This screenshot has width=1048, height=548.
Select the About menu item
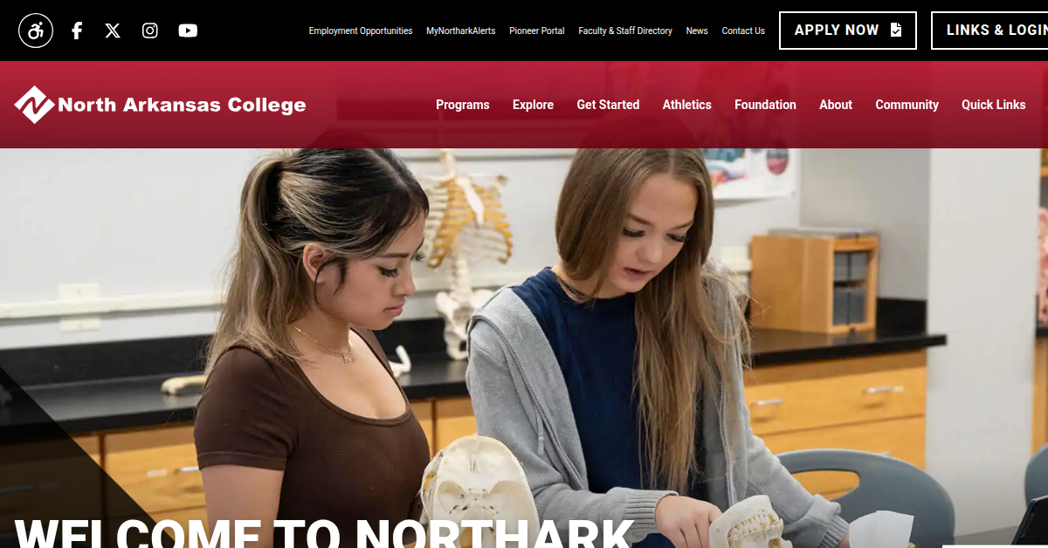pos(836,105)
